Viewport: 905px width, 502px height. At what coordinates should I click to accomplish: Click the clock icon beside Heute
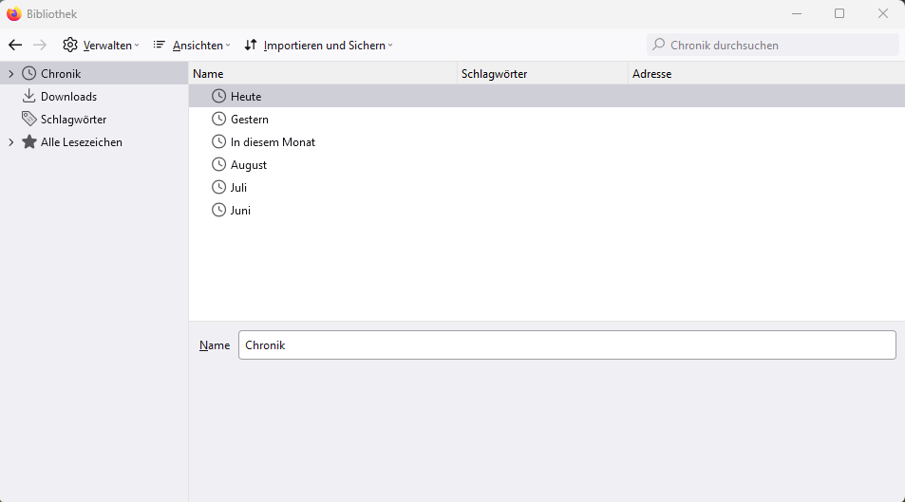coord(219,96)
